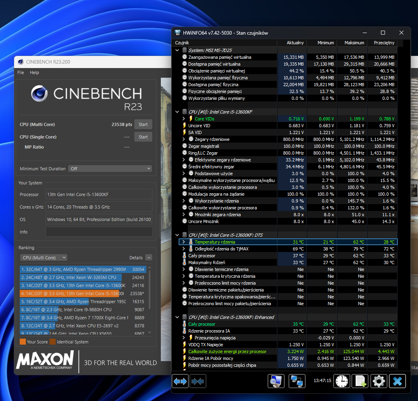Open the File menu in Cinebench
The width and height of the screenshot is (418, 401).
pos(21,72)
